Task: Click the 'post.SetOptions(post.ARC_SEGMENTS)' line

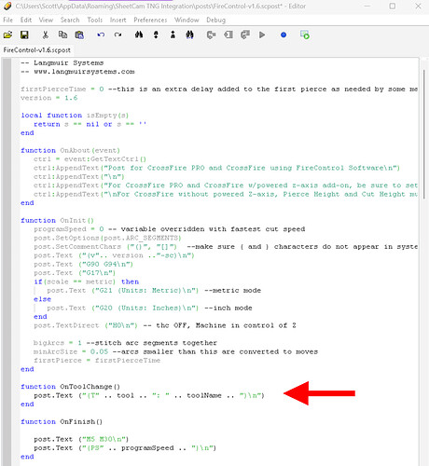Action: point(107,238)
